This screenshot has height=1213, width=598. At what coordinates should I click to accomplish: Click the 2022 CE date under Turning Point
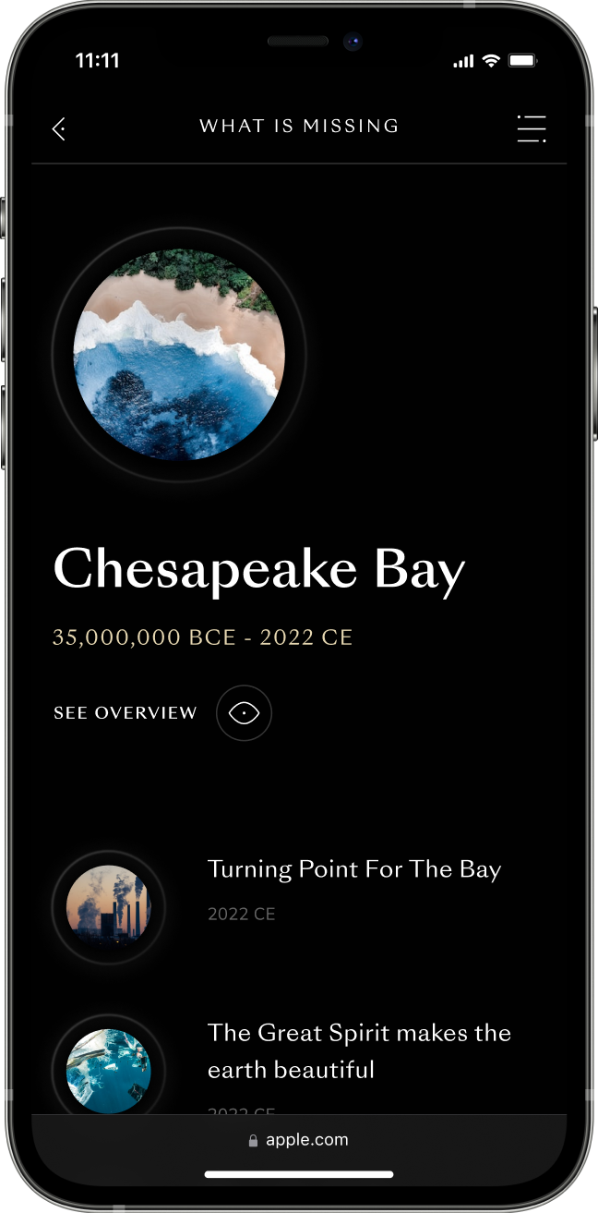point(242,915)
